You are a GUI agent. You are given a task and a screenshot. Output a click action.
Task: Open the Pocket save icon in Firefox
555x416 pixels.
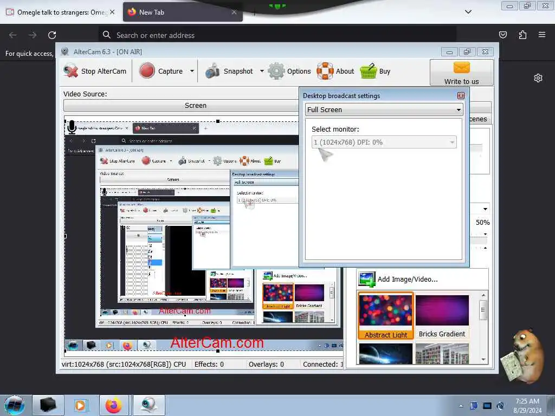(502, 35)
